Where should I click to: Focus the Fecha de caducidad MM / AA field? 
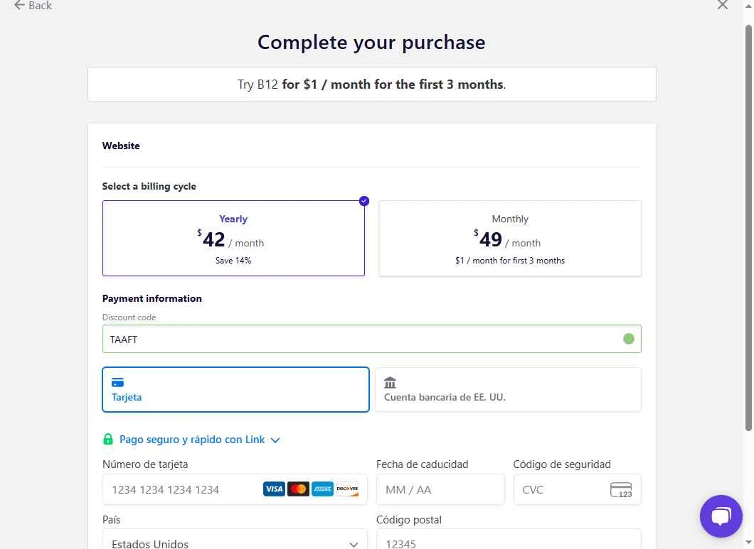coord(440,489)
